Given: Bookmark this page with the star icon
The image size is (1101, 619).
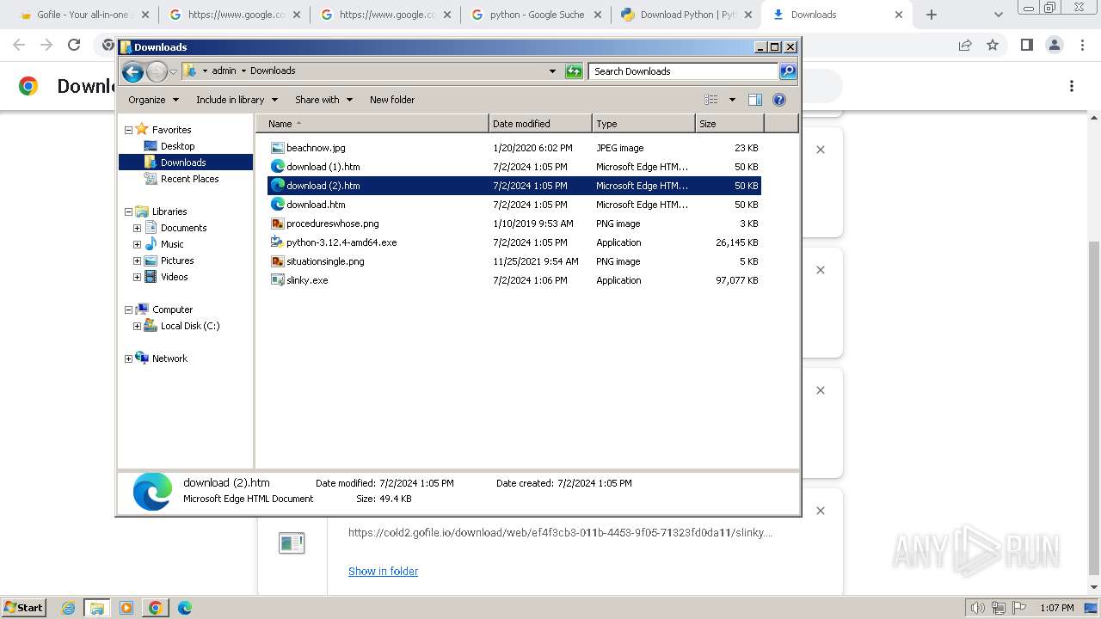Looking at the screenshot, I should pyautogui.click(x=993, y=45).
